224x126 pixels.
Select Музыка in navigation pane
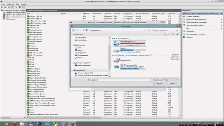point(80,58)
